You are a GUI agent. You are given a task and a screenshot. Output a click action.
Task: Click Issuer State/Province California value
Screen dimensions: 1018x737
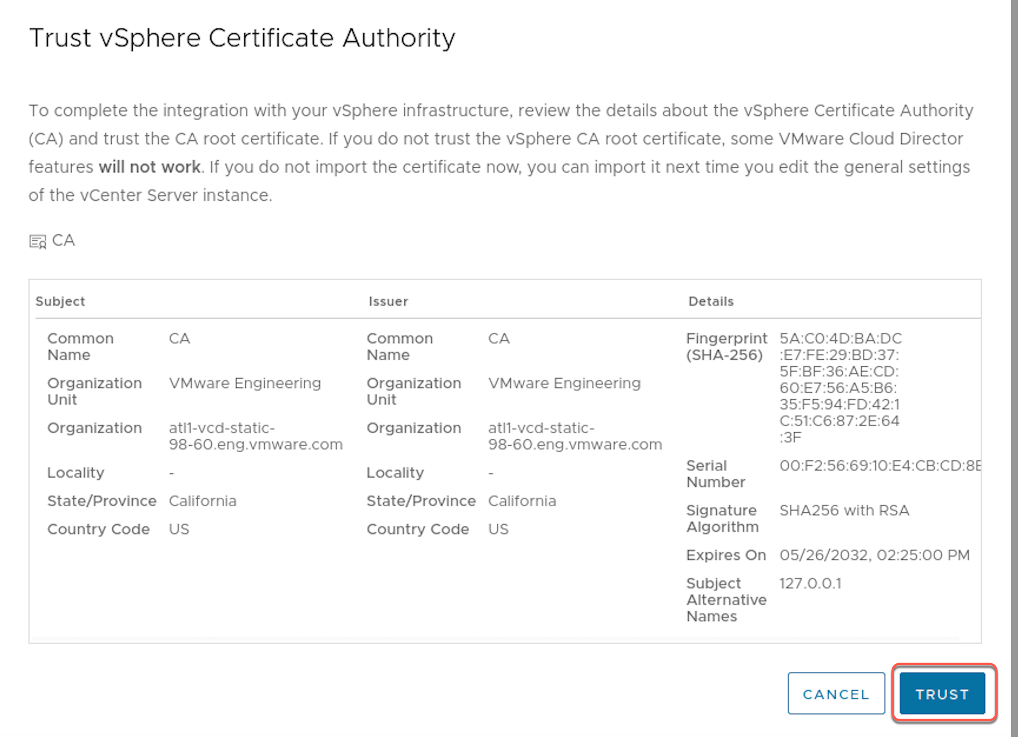[x=522, y=501]
